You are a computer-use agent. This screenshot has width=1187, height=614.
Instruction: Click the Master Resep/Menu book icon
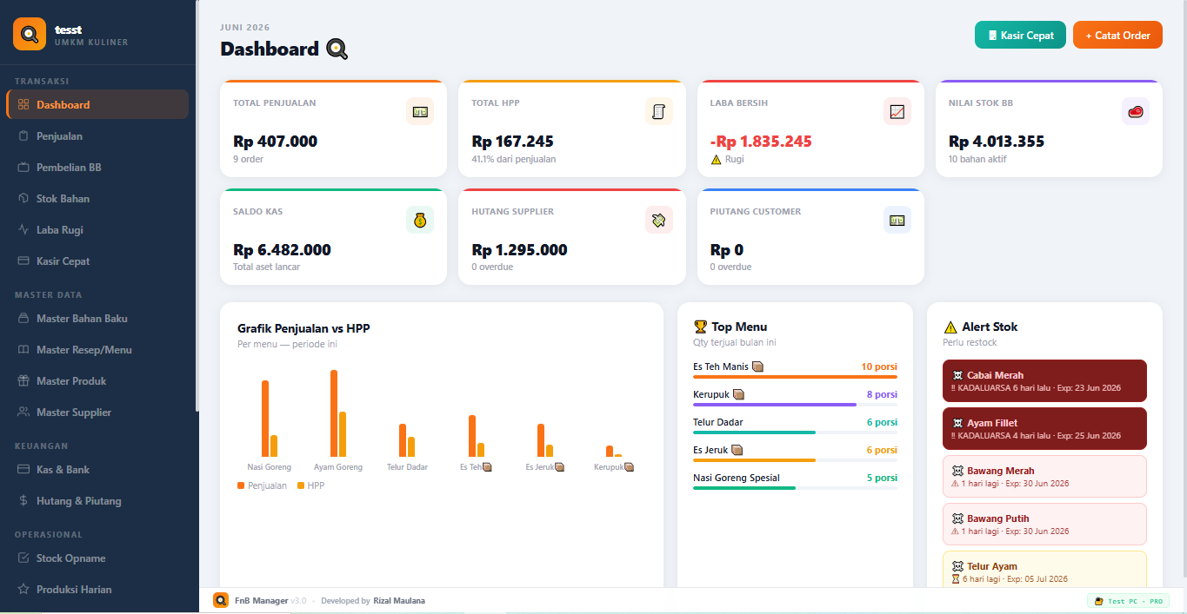[23, 350]
